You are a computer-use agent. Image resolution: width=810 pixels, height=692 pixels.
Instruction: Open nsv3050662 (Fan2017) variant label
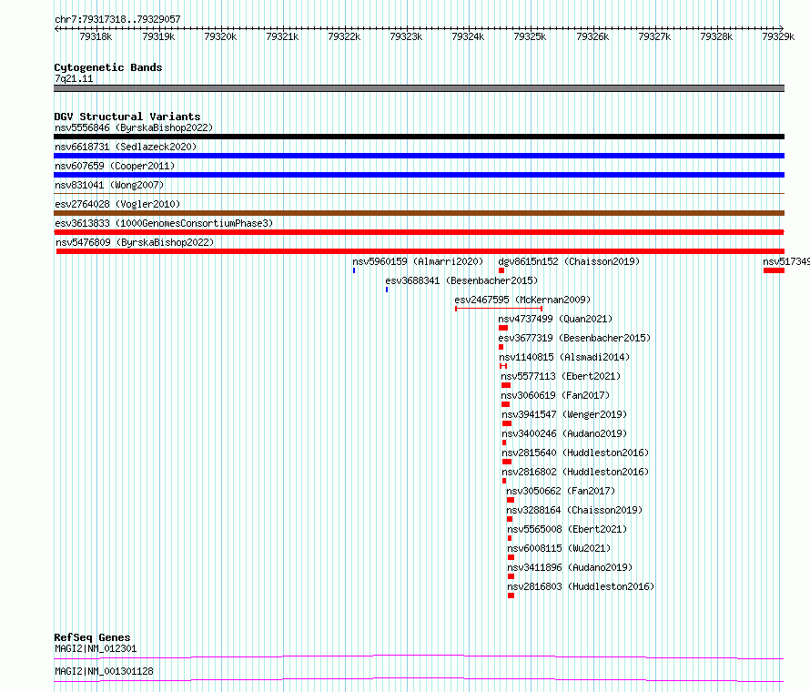tap(561, 491)
